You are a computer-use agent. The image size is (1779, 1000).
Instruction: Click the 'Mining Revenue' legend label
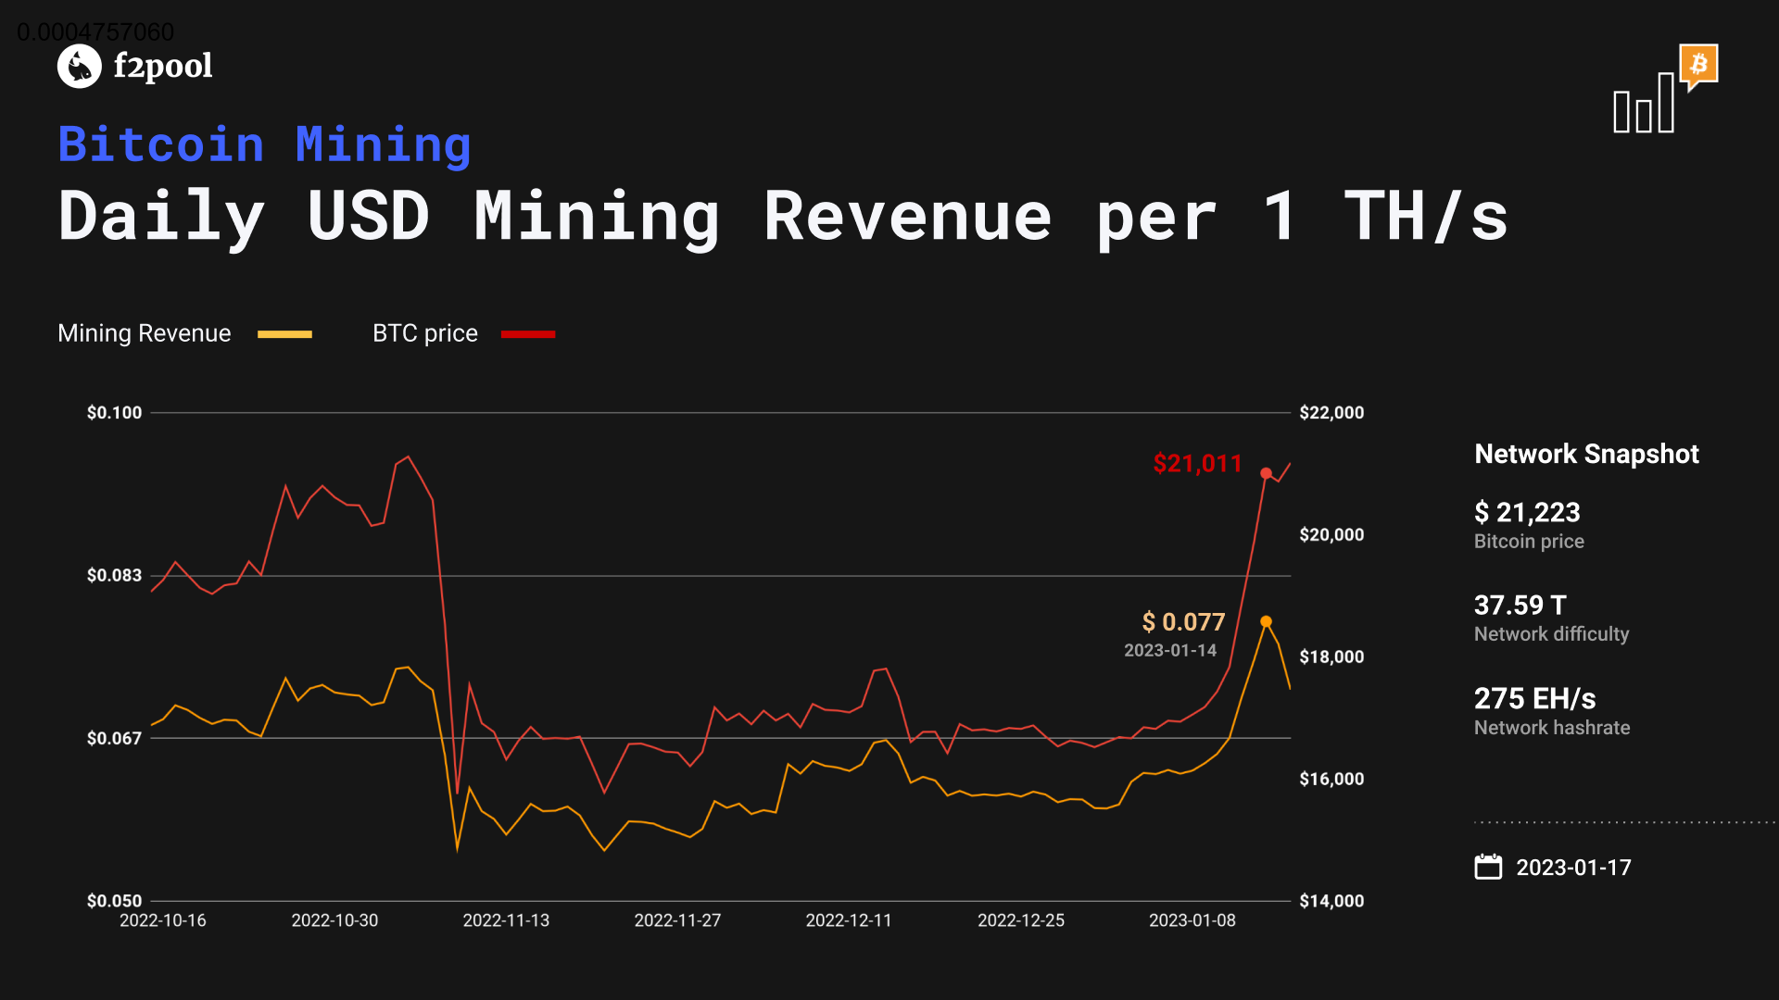145,333
